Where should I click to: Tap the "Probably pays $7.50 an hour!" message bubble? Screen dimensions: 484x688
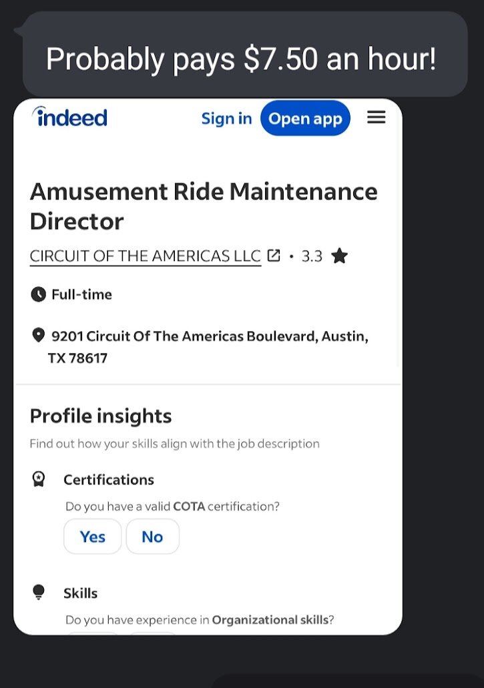tap(245, 54)
